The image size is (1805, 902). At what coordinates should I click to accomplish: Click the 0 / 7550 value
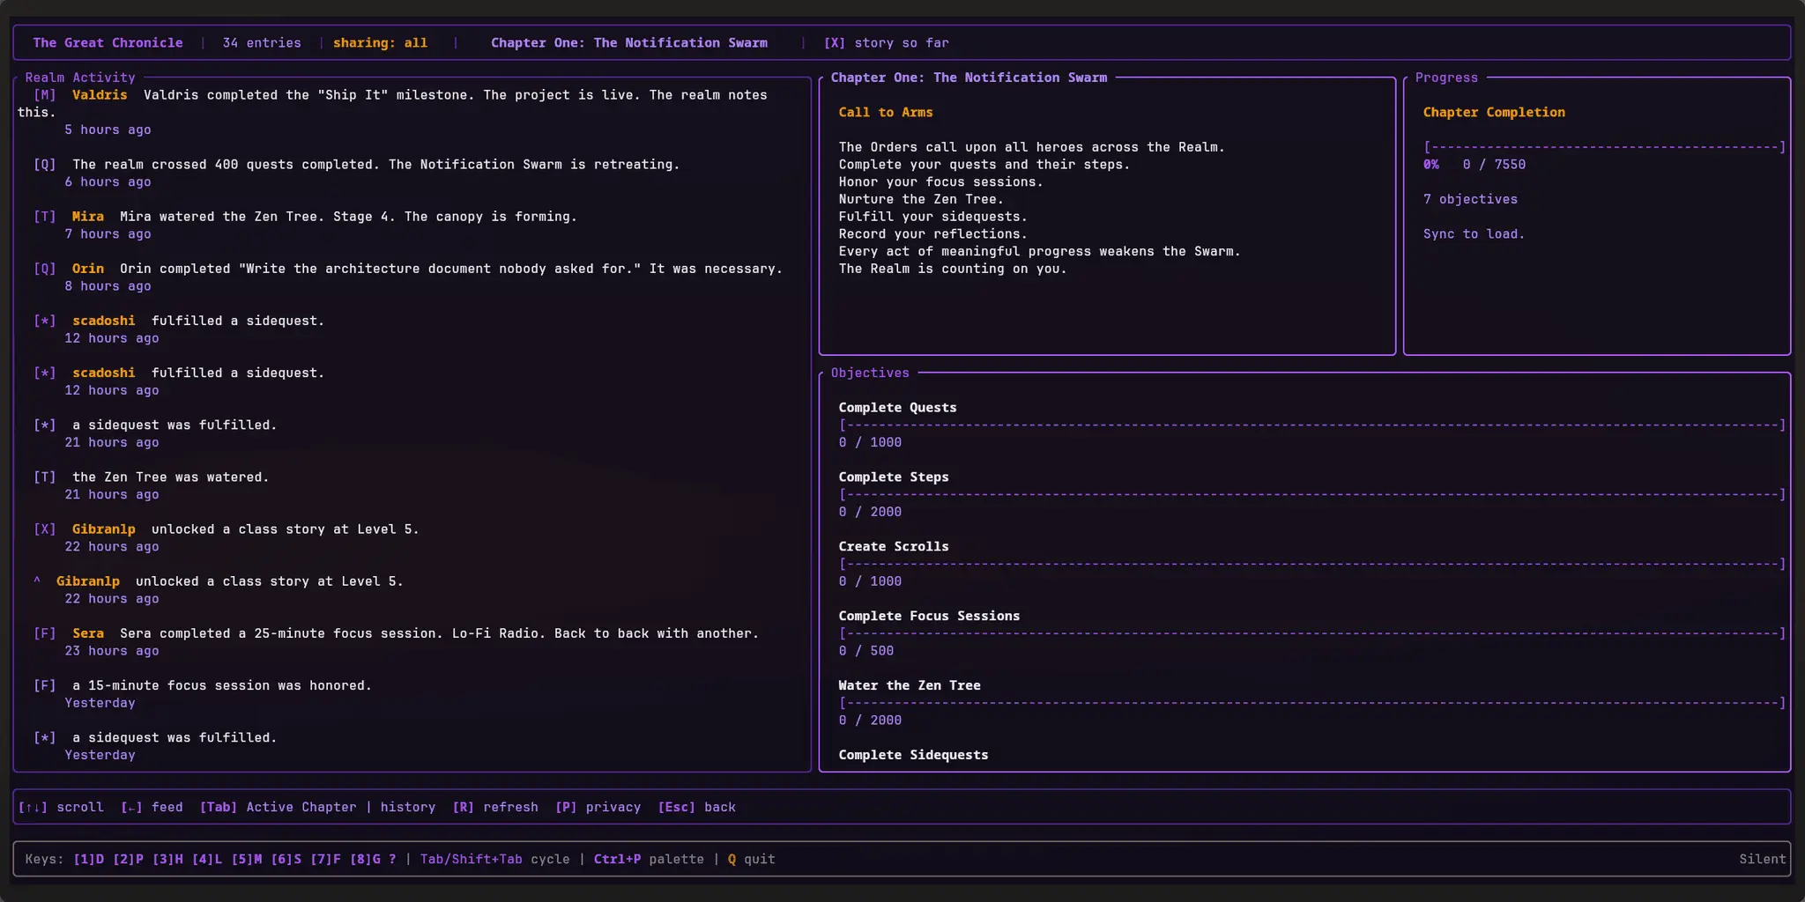point(1494,165)
